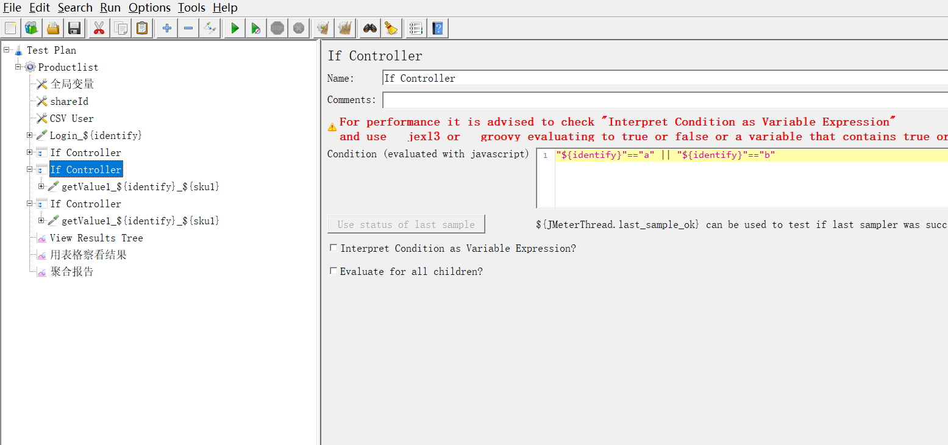Click the ${JMeterThread.last_sample_ok} hint text
The image size is (948, 445).
(x=741, y=225)
